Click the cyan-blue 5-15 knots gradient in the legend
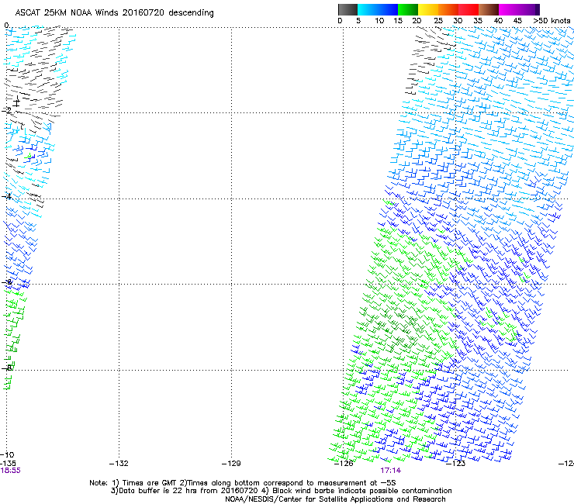Viewport: 574px width, 504px height. tap(378, 9)
